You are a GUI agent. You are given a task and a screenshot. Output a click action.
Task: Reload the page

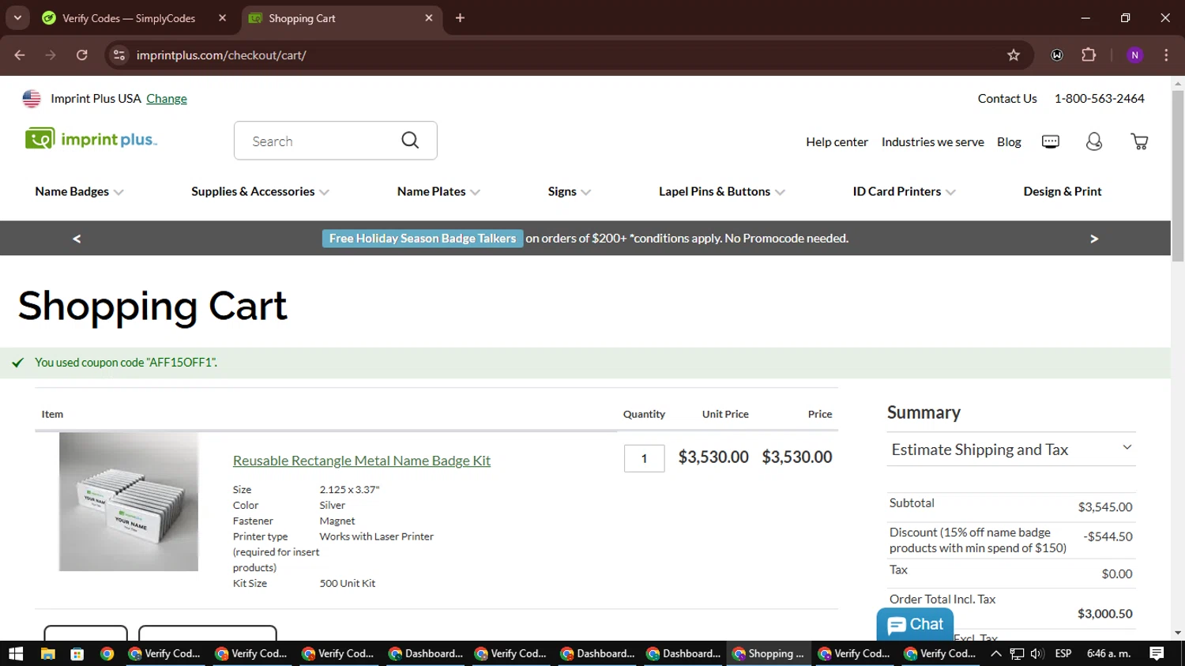[82, 55]
